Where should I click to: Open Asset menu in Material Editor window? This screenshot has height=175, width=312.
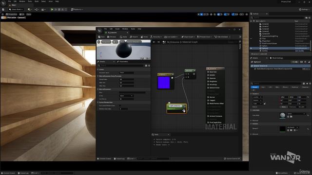tap(117, 29)
